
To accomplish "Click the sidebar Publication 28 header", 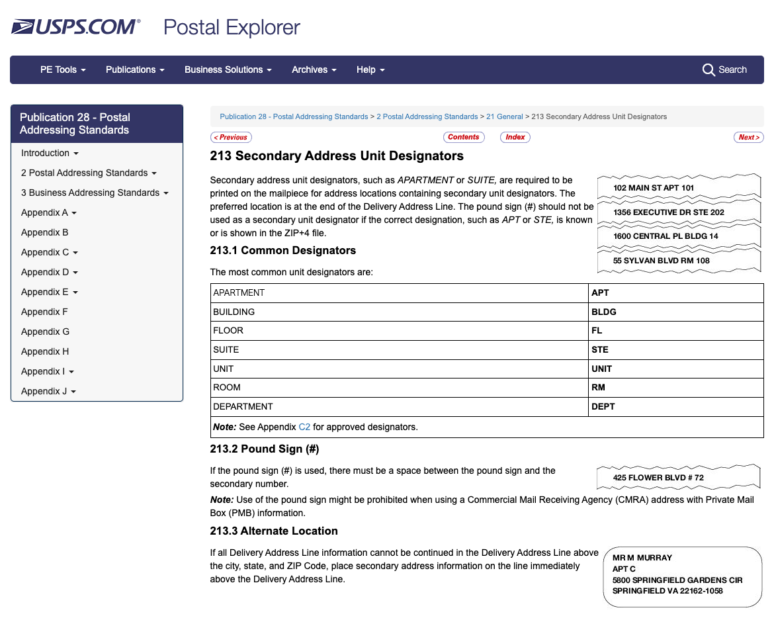I will 97,124.
